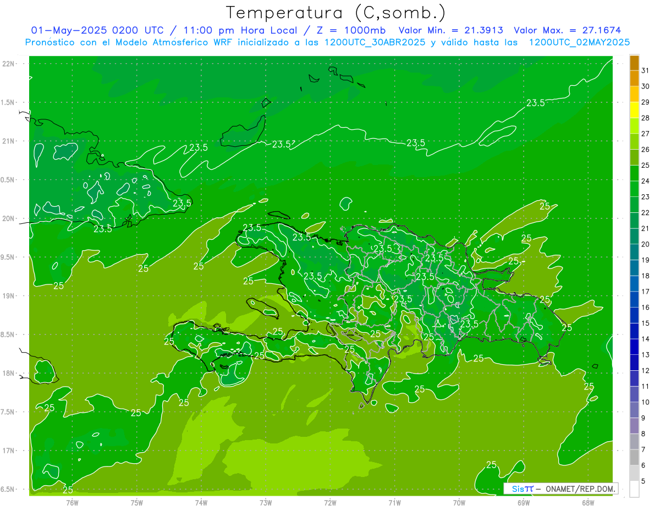
Task: Click the color scale label '12'
Action: 645,371
